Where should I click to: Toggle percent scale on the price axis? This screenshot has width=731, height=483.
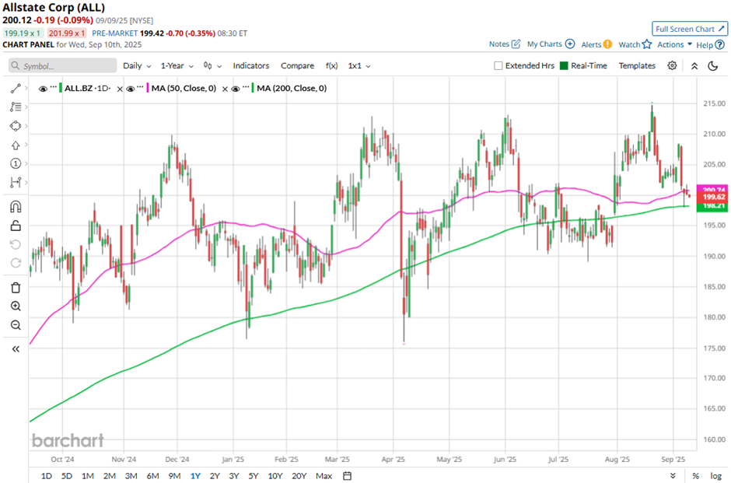pyautogui.click(x=695, y=475)
